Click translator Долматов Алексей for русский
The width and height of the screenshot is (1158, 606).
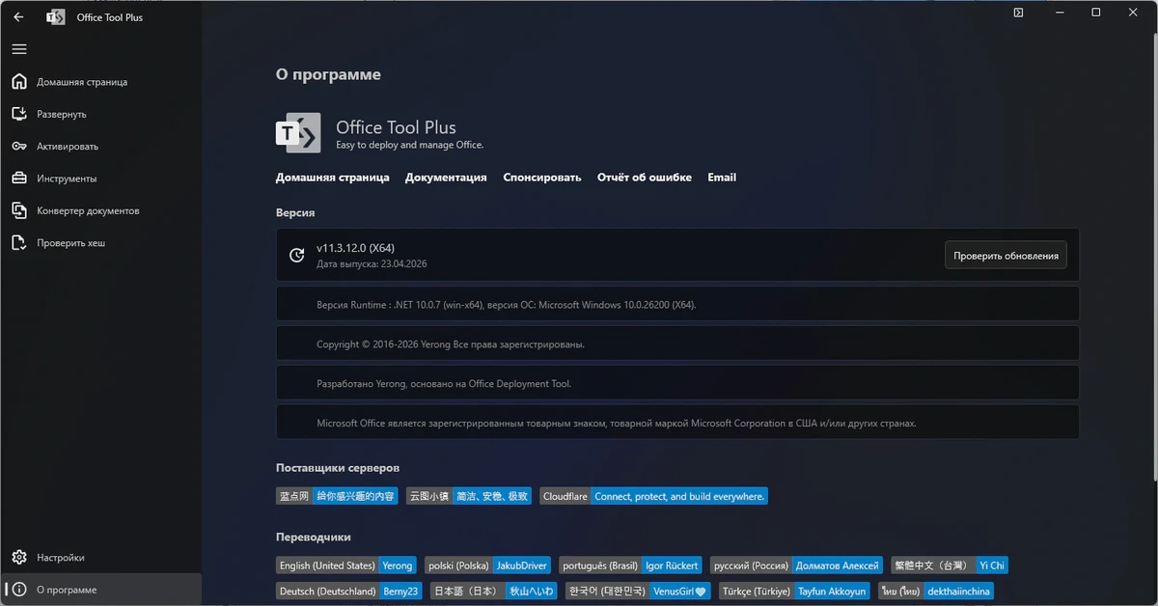pos(837,565)
